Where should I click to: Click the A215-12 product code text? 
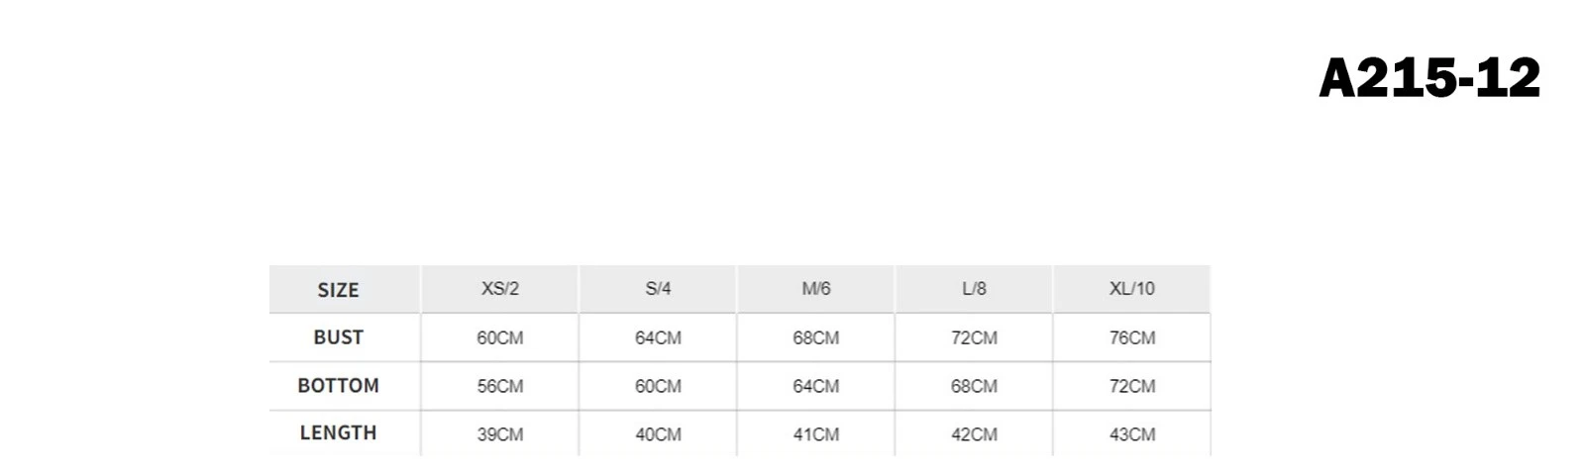tap(1429, 78)
